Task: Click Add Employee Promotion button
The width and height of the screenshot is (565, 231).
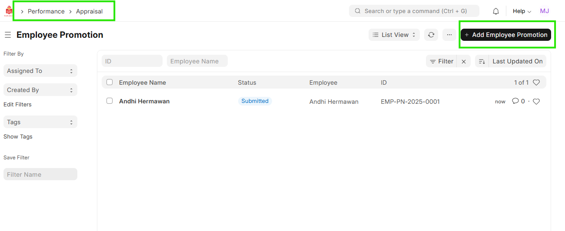Action: [505, 35]
